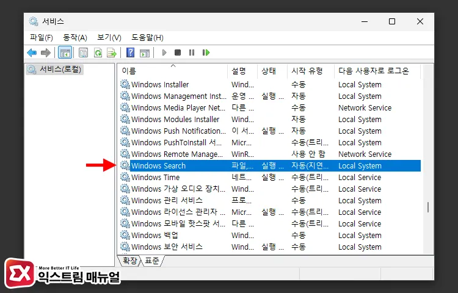Click the gear icon beside Windows Modules Installer

click(125, 119)
